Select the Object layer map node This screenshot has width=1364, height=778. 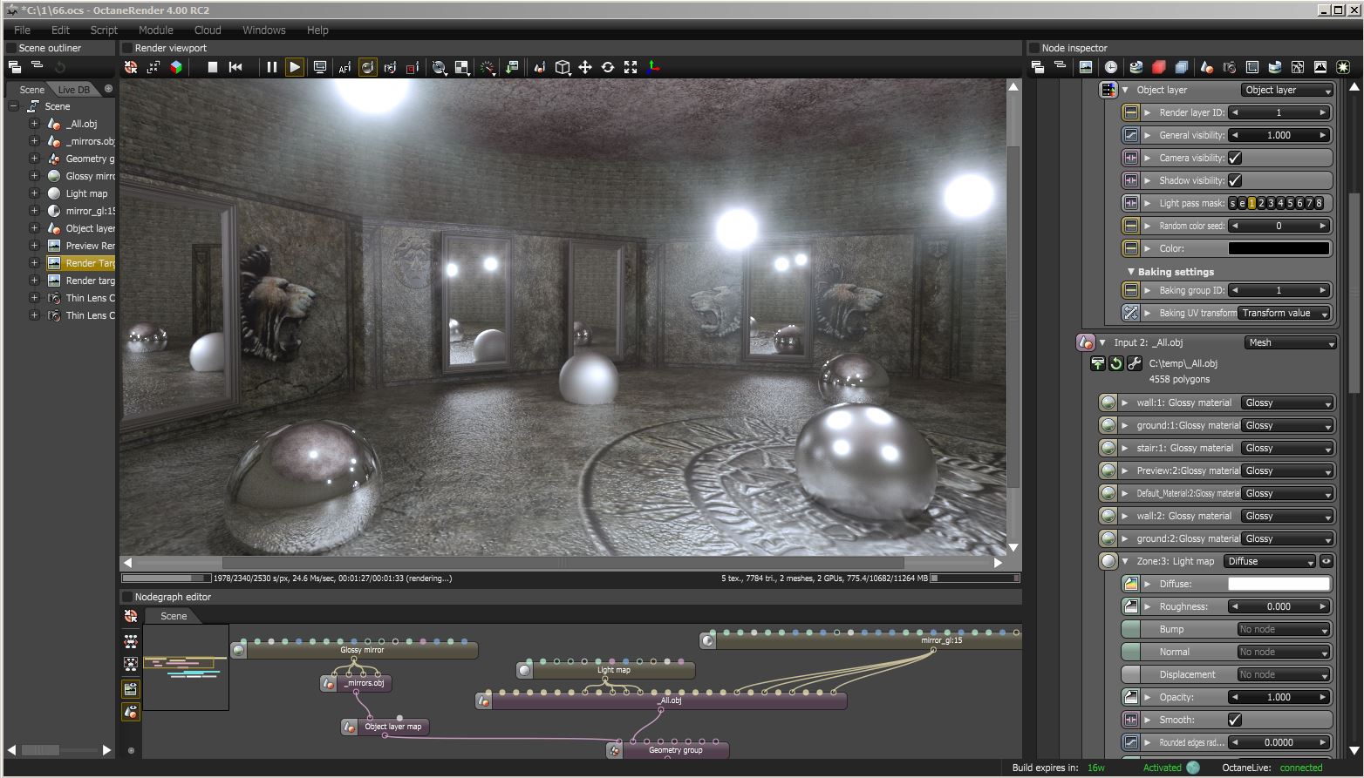(385, 727)
